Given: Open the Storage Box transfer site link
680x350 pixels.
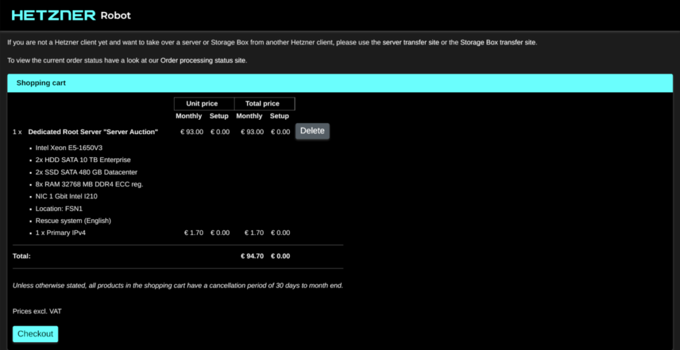Looking at the screenshot, I should coord(498,43).
